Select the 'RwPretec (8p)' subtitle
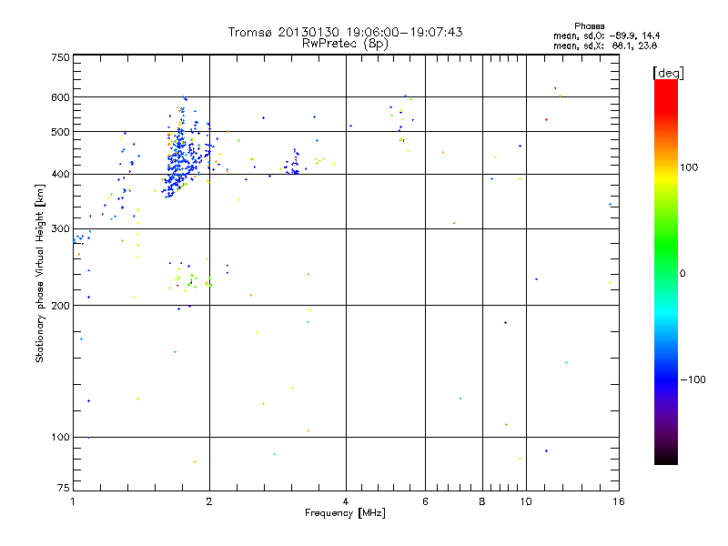This screenshot has height=546, width=728. 345,44
